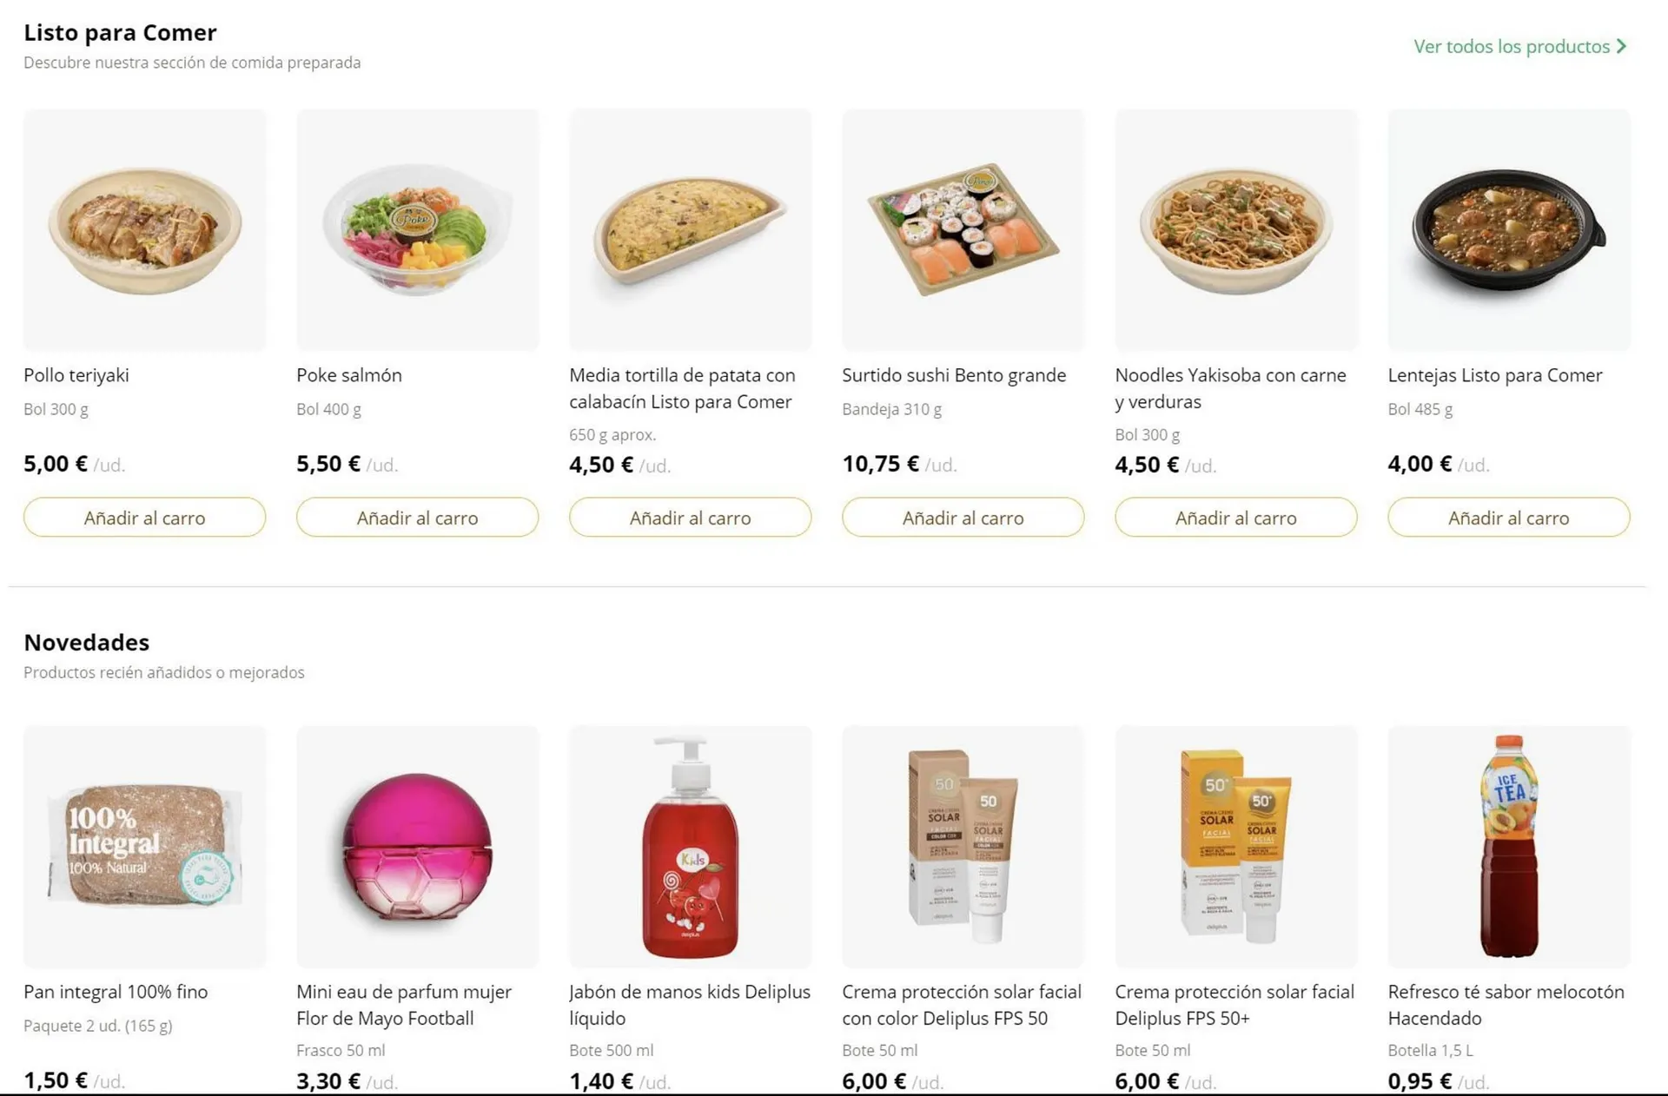Screen dimensions: 1668x1096
Task: Add Pollo teriyaki to the cart
Action: 144,518
